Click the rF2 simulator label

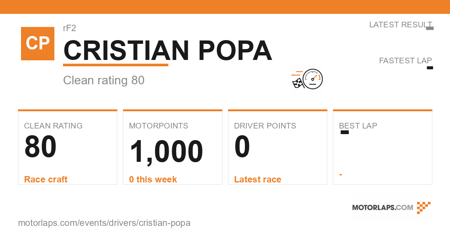[70, 28]
